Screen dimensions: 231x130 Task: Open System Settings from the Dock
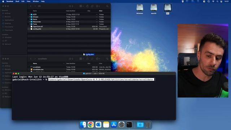coord(121,125)
